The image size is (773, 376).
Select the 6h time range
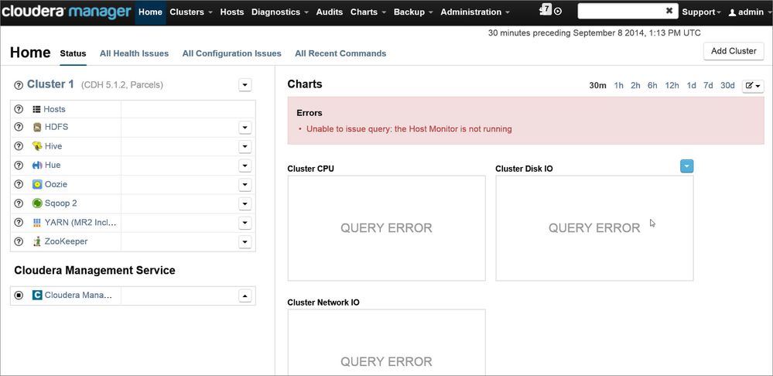pos(652,86)
